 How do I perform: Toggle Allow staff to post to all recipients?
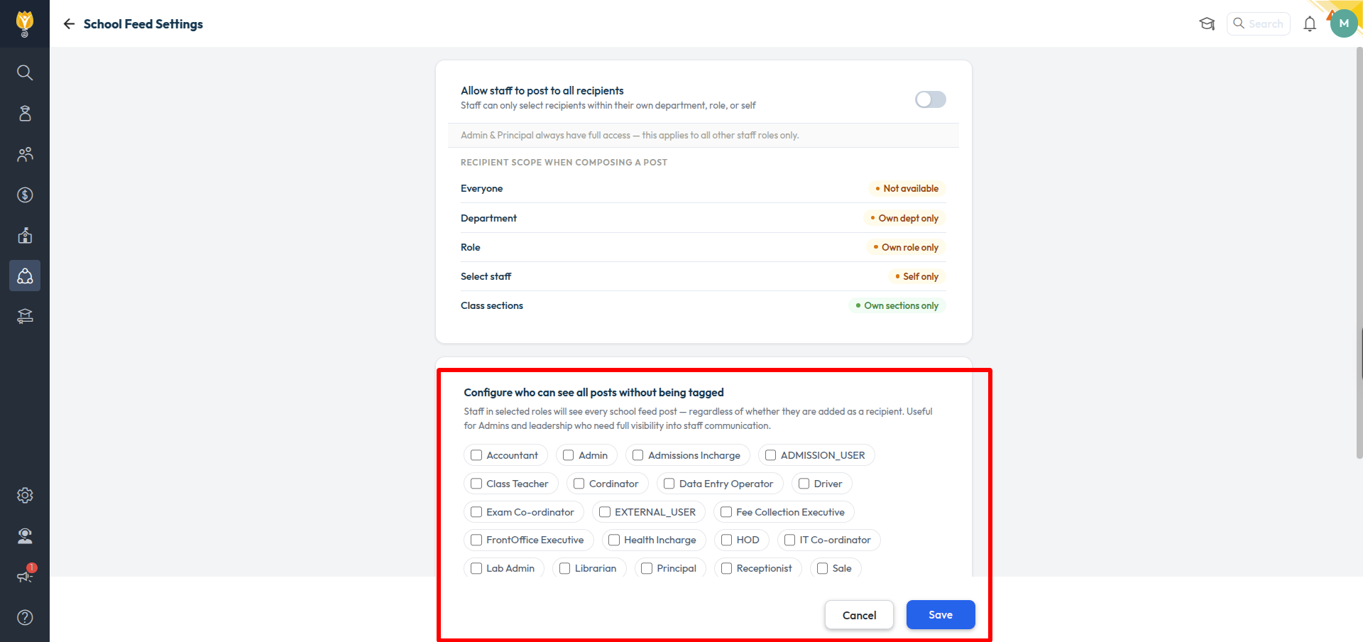click(x=930, y=99)
